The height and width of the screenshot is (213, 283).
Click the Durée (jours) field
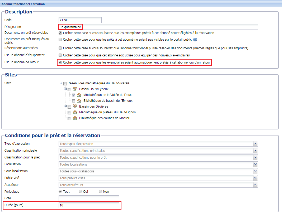pyautogui.click(x=89, y=205)
